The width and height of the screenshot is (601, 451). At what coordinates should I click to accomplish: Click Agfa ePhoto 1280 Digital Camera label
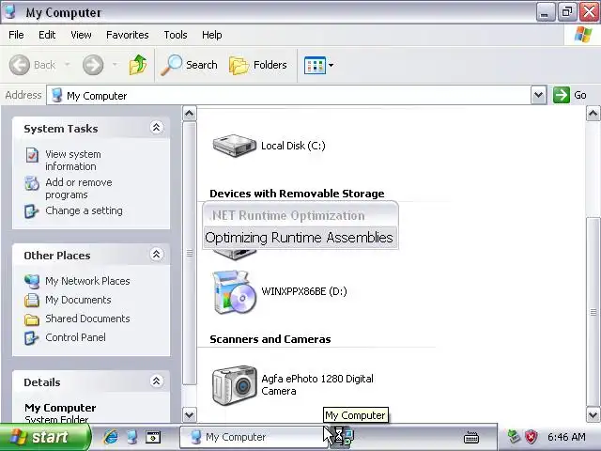[x=317, y=384]
